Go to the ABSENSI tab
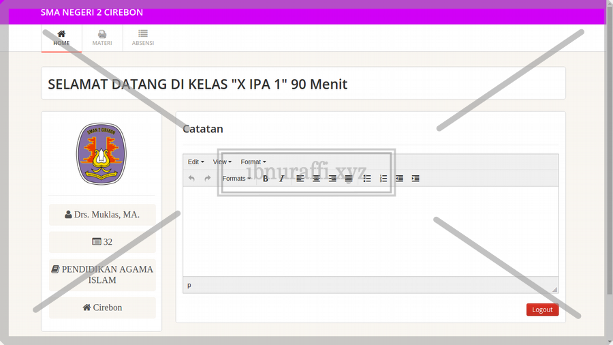 point(143,37)
